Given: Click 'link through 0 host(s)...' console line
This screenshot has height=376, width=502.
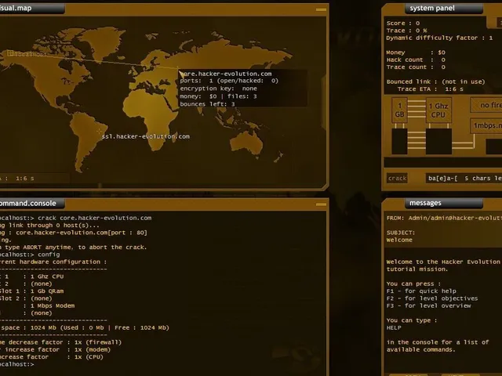Looking at the screenshot, I should pyautogui.click(x=54, y=226).
